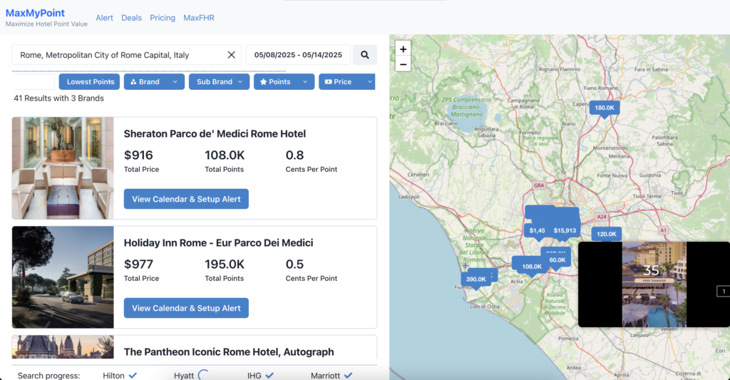Open the Holiday Inn Rome hotel photo
This screenshot has height=380, width=730.
[x=63, y=277]
